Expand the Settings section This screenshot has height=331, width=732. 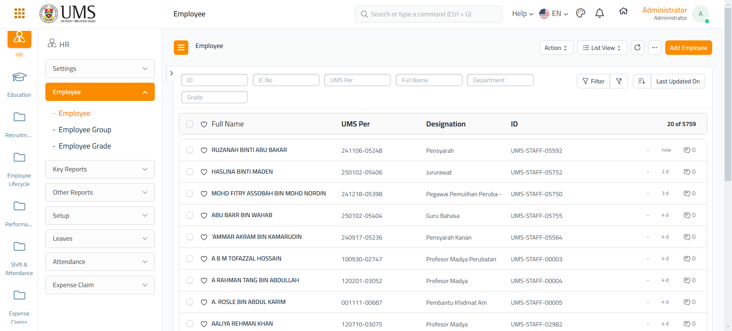pyautogui.click(x=100, y=69)
